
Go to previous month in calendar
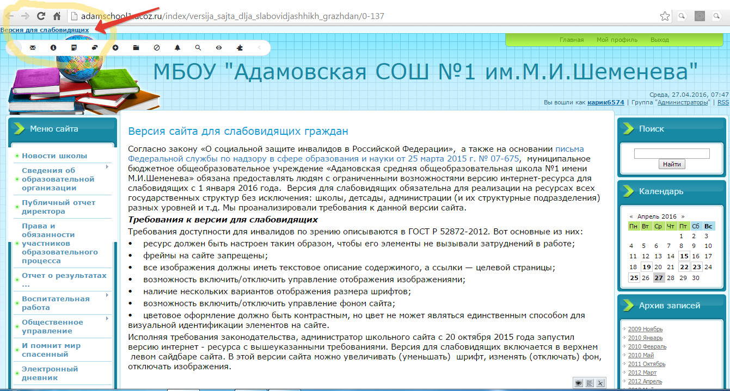pos(631,216)
